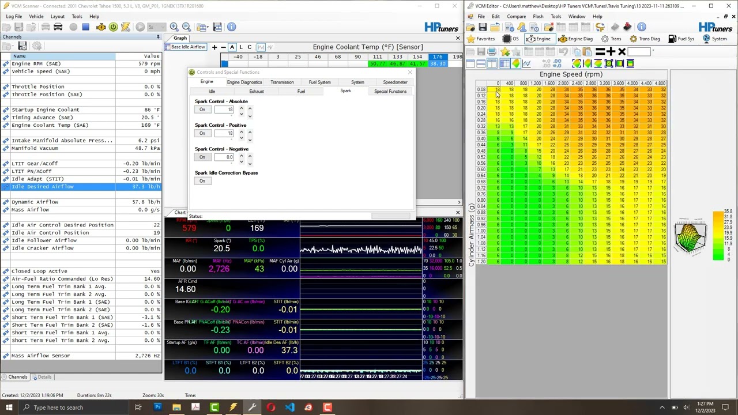
Task: Open the channels folder dropdown
Action: 14,46
